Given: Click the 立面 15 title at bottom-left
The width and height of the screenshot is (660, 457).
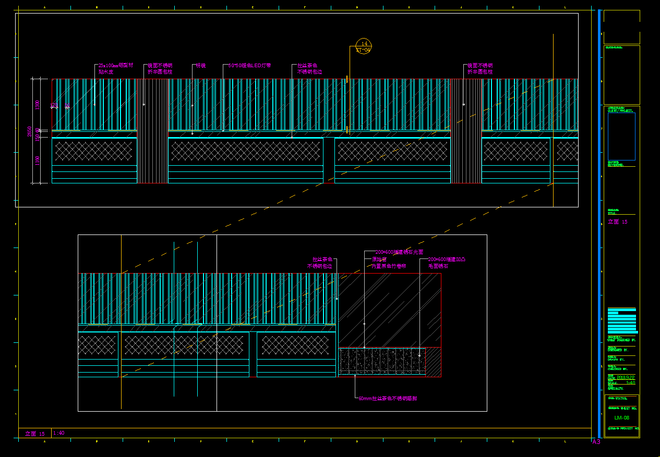Looking at the screenshot, I should click(35, 434).
